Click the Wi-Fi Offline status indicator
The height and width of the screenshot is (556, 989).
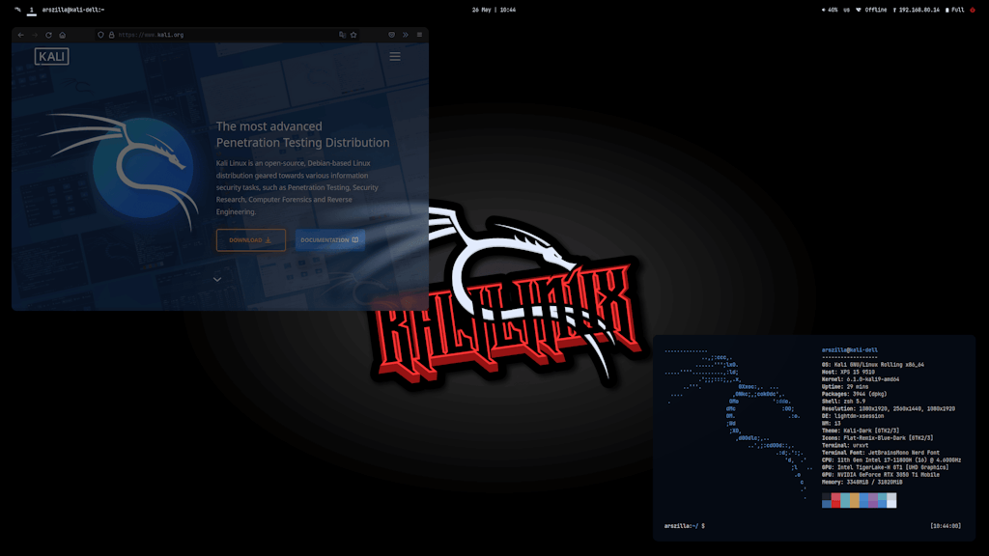point(871,10)
